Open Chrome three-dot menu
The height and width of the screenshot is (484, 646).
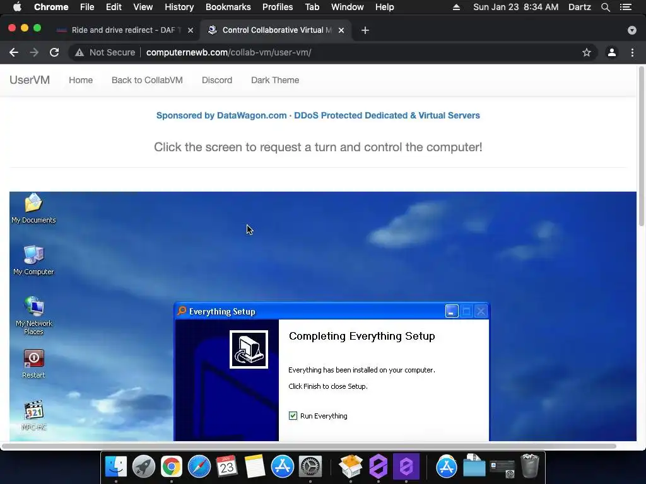click(x=632, y=52)
